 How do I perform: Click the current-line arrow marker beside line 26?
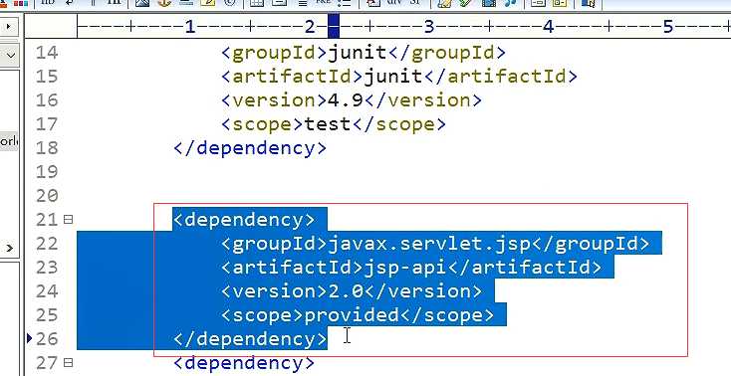click(x=29, y=339)
